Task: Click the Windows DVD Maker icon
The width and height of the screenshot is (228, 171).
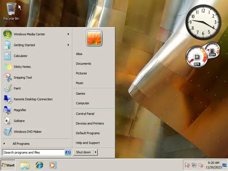Action: [8, 132]
